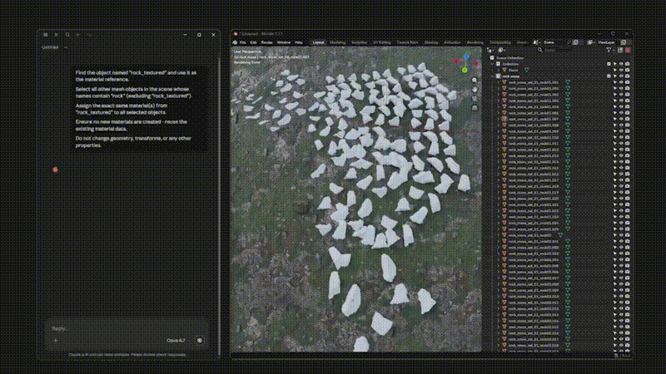
Task: Collapse the rock moss collection tree
Action: click(493, 76)
